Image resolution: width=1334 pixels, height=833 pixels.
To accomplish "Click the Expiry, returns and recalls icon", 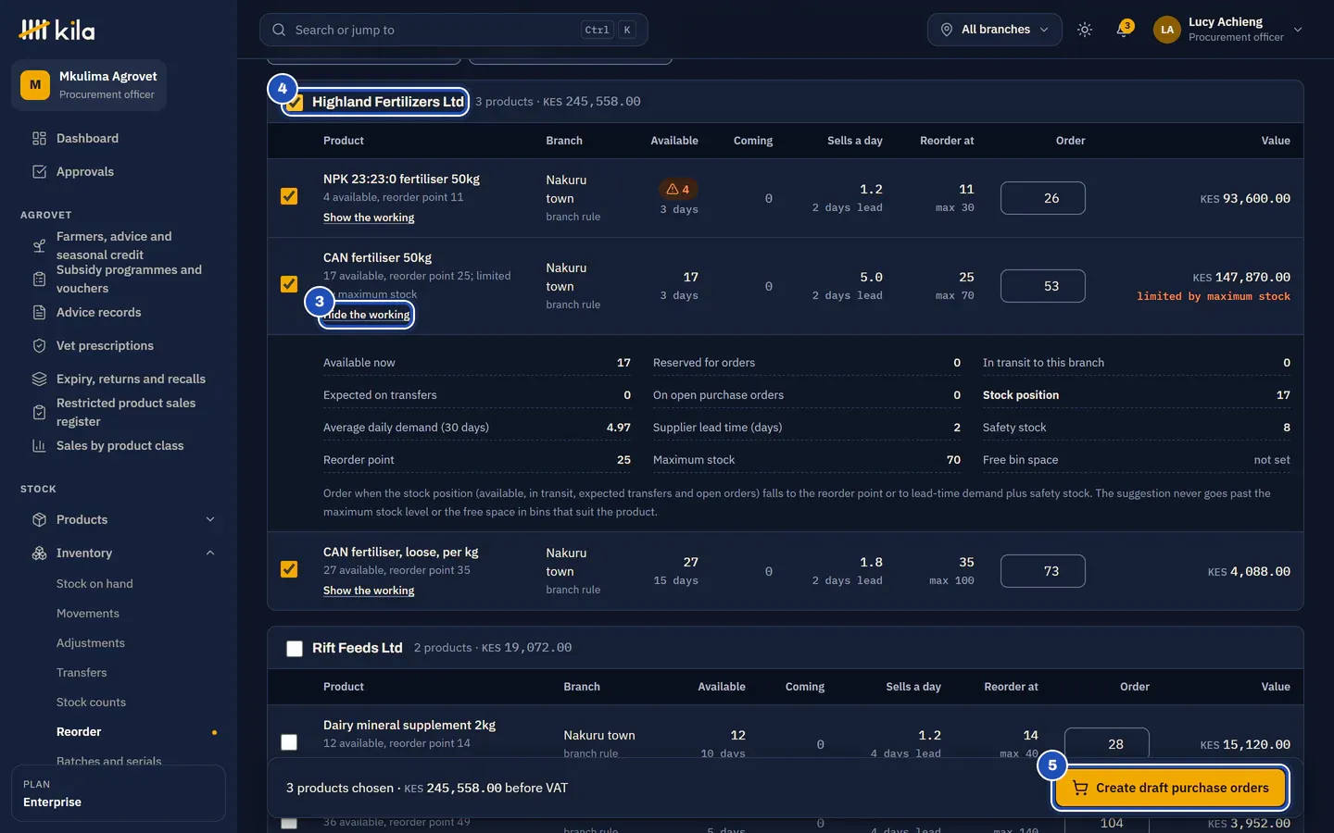I will point(39,379).
